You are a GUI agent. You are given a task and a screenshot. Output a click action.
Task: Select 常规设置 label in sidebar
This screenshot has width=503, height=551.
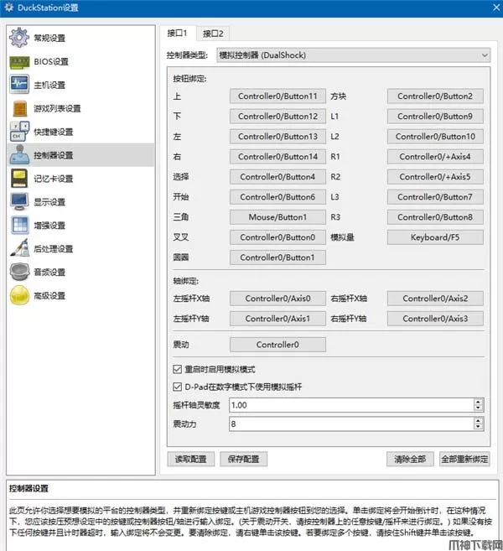click(49, 38)
